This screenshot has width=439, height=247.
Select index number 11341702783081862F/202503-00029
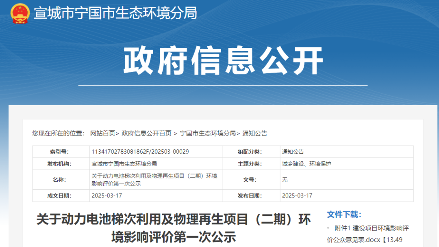[x=140, y=152]
